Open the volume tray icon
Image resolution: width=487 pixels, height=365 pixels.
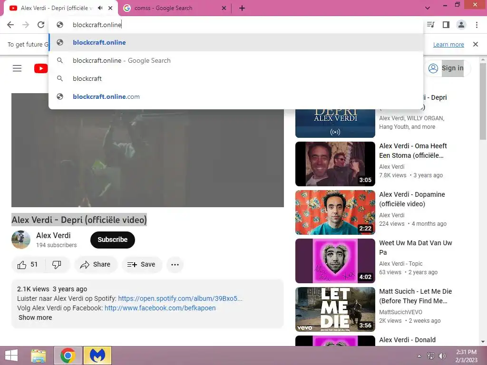click(x=442, y=356)
